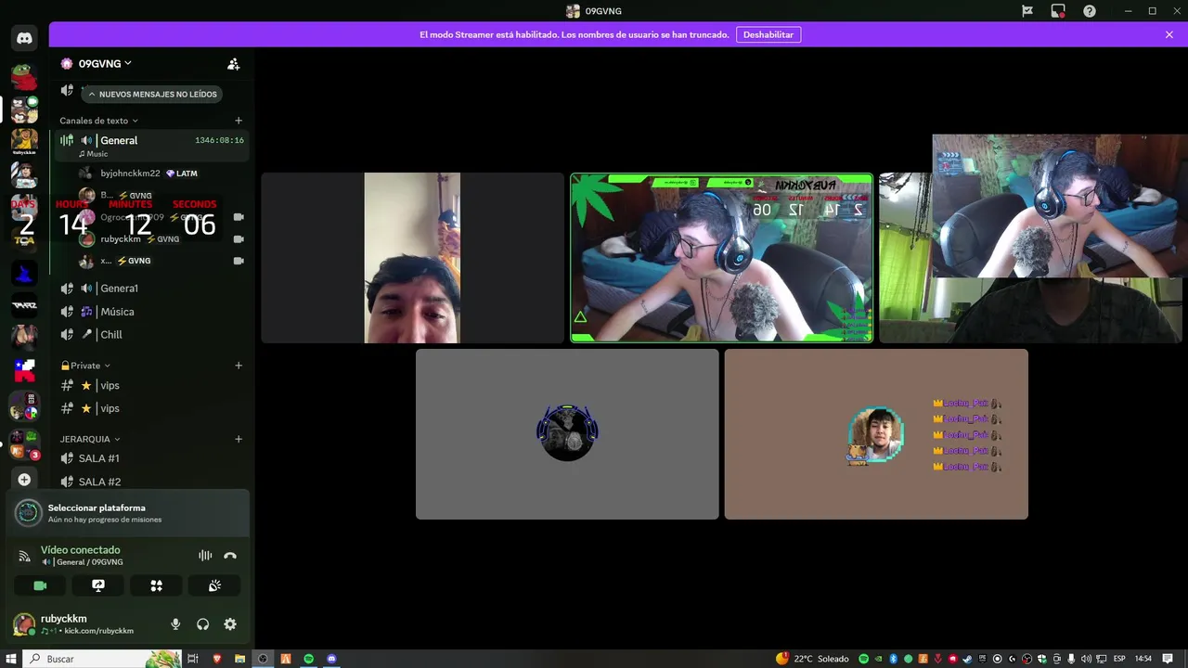Add a server with plus icon

click(x=24, y=480)
